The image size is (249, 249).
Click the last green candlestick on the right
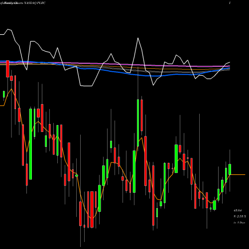[230, 169]
